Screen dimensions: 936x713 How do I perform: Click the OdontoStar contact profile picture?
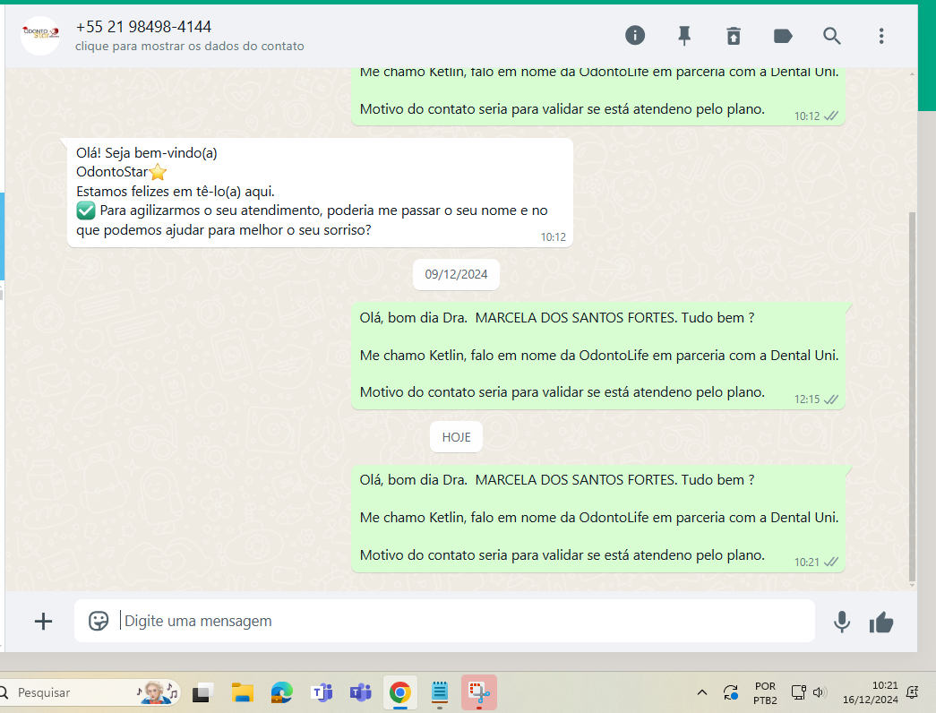(x=40, y=35)
